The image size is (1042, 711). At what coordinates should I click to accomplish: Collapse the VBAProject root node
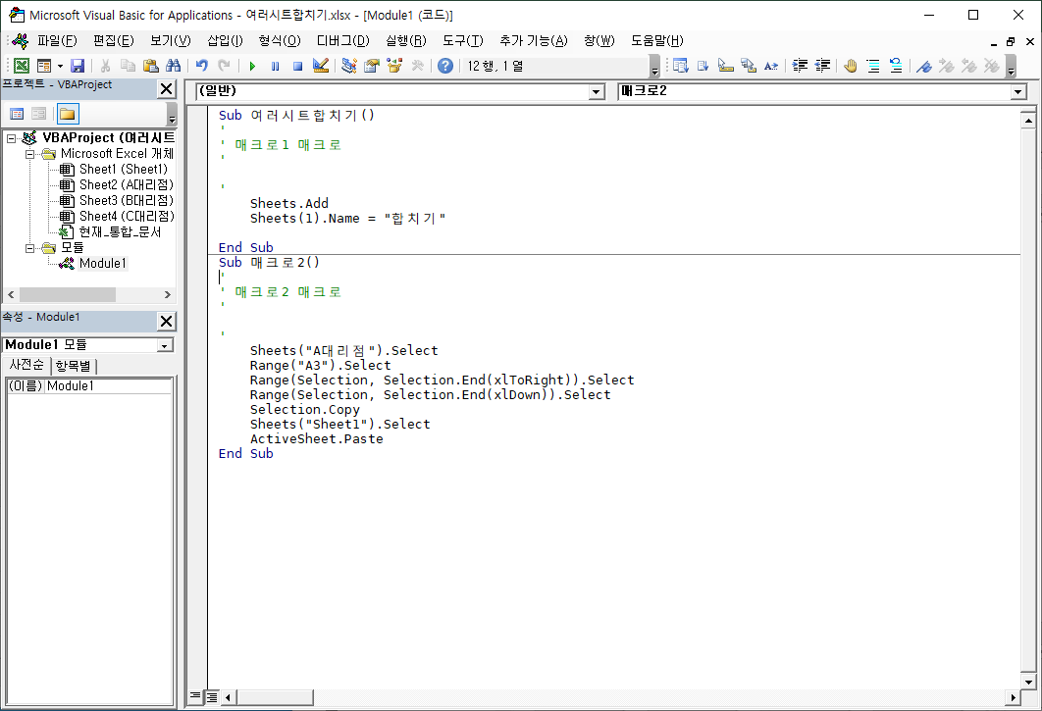click(x=12, y=138)
